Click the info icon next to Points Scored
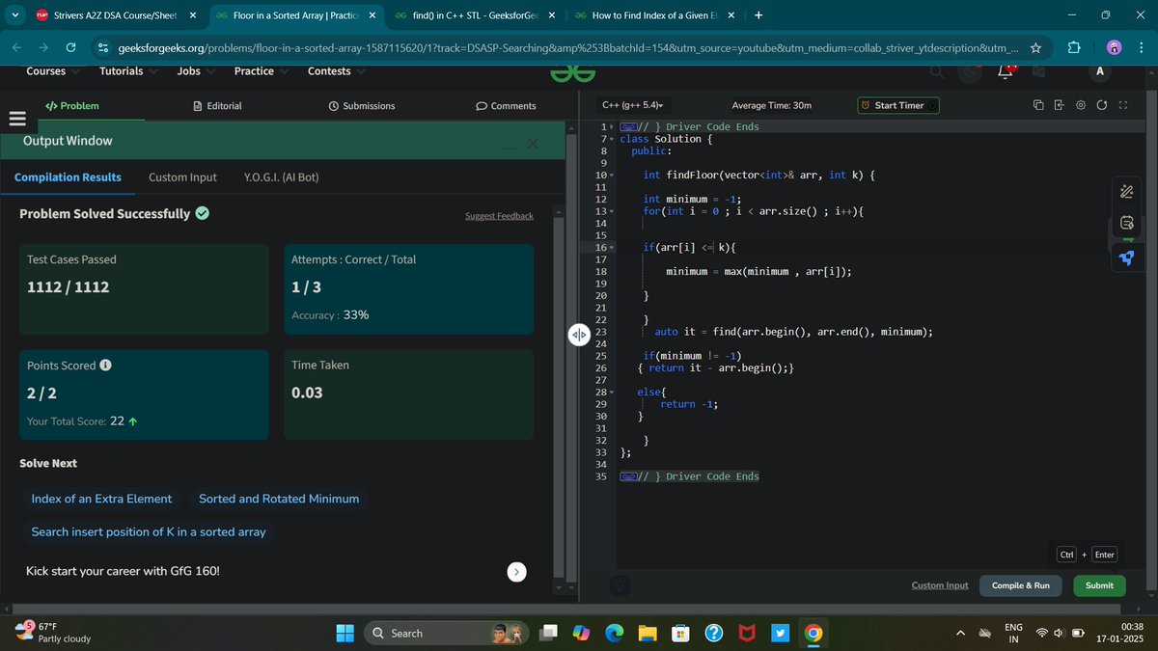1158x651 pixels. 105,366
